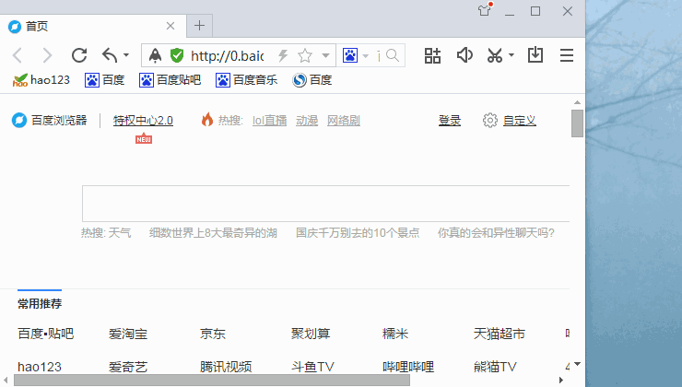Viewport: 682px width, 387px height.
Task: Open the search engine selector dropdown
Action: [x=355, y=56]
